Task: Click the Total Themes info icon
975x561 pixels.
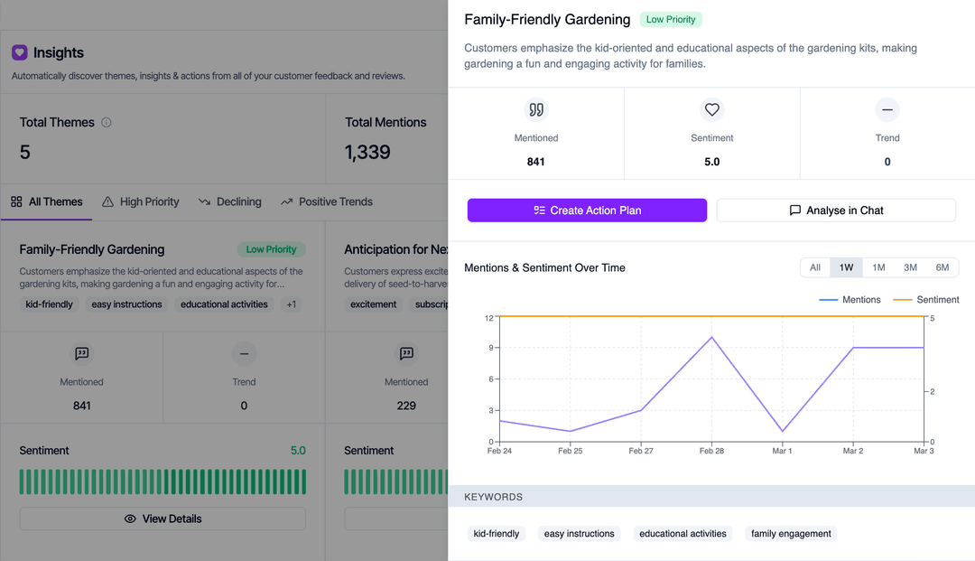Action: coord(107,122)
